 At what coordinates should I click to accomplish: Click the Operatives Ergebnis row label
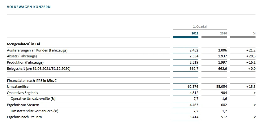[x=22, y=93]
